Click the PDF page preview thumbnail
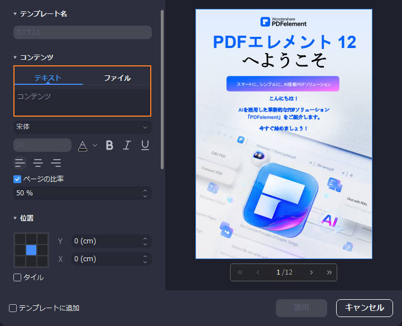The width and height of the screenshot is (402, 326). (284, 134)
